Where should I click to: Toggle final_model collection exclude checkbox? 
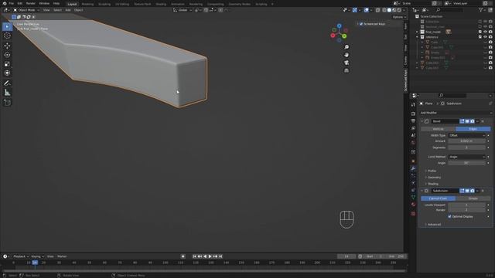pos(480,32)
